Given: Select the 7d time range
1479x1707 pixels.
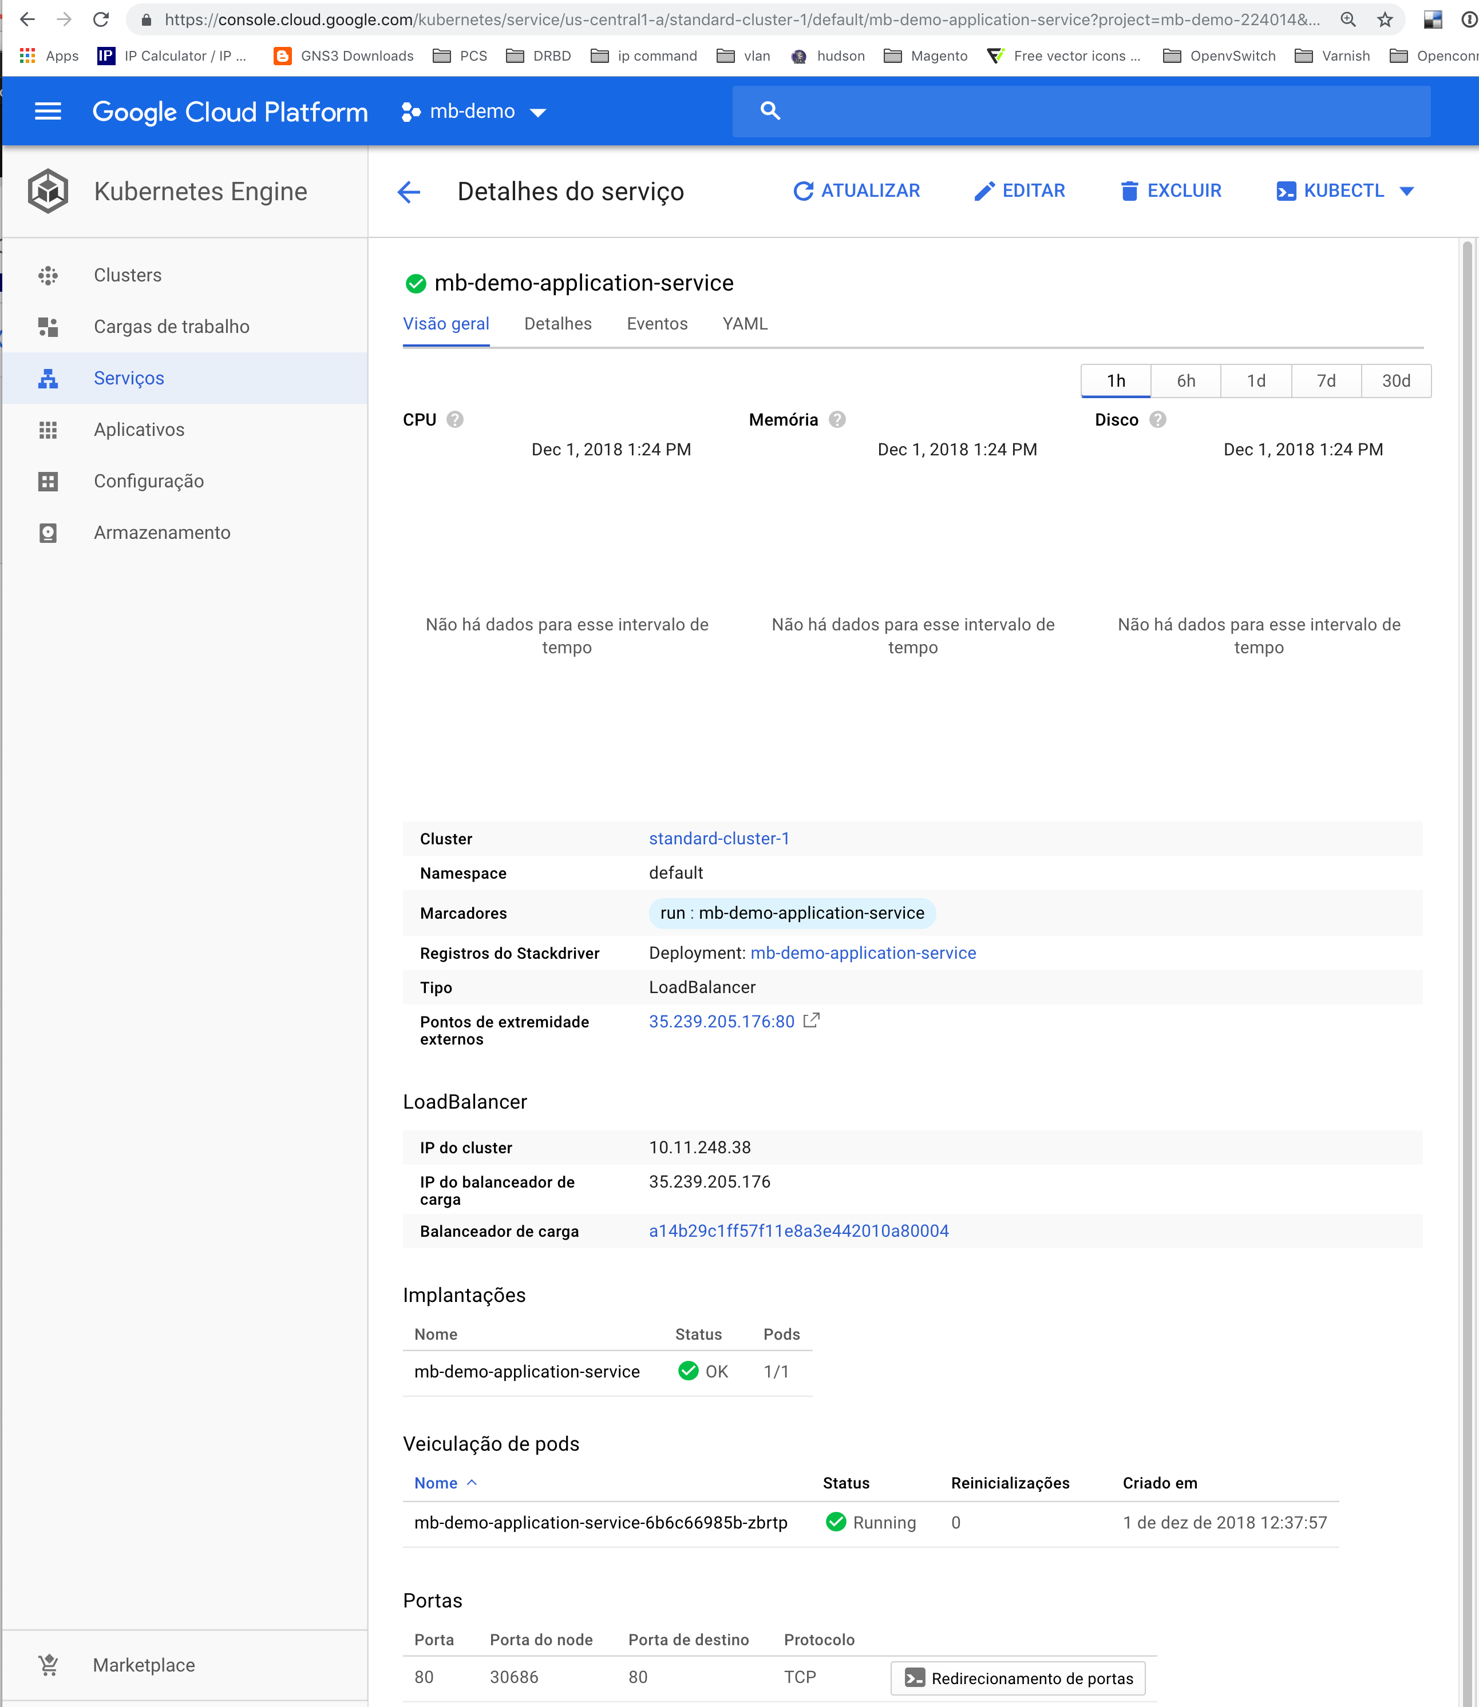Looking at the screenshot, I should pyautogui.click(x=1326, y=381).
